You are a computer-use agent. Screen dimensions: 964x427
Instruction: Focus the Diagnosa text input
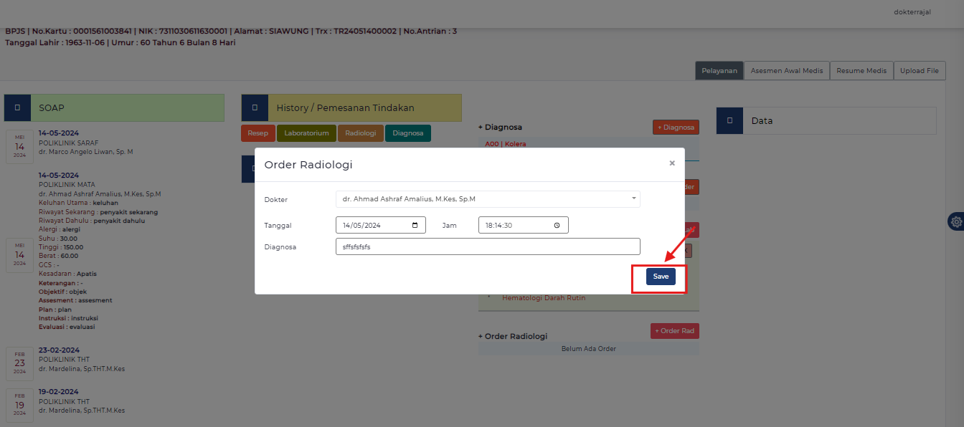tap(488, 246)
